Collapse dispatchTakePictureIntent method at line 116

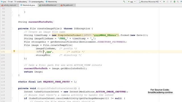click(x=11, y=88)
